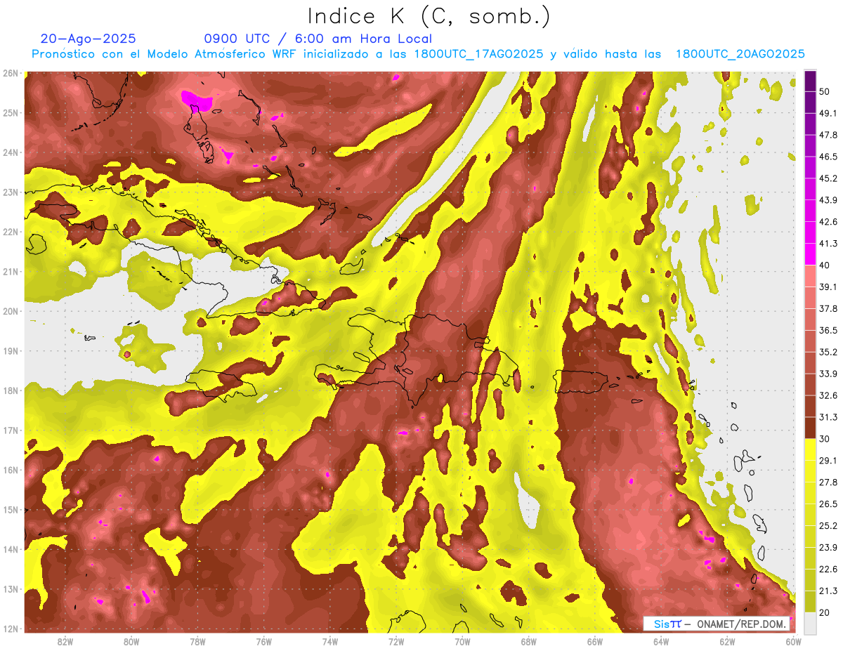Click the colorbar value "29.1"
Image resolution: width=843 pixels, height=651 pixels.
click(x=828, y=461)
